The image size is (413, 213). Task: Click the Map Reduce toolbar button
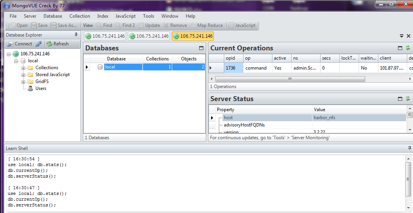207,25
